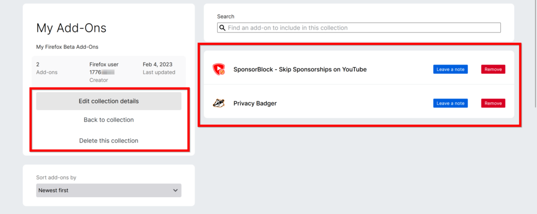Viewport: 537px width, 214px height.
Task: Remove SponsorBlock from the collection
Action: point(493,69)
